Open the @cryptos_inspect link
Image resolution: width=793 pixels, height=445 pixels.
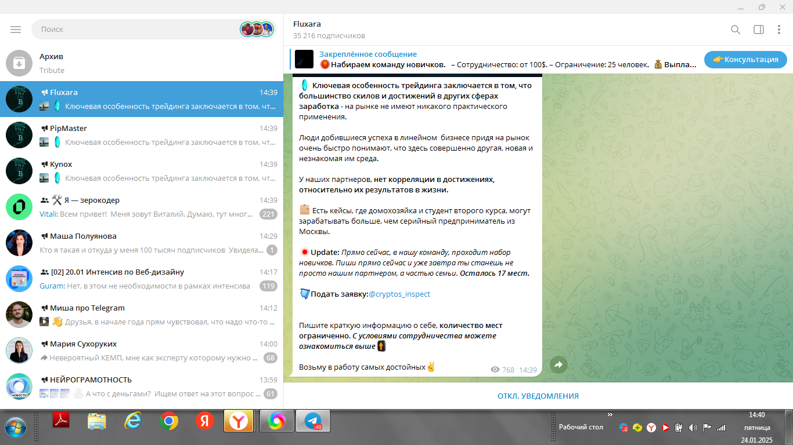pyautogui.click(x=399, y=294)
